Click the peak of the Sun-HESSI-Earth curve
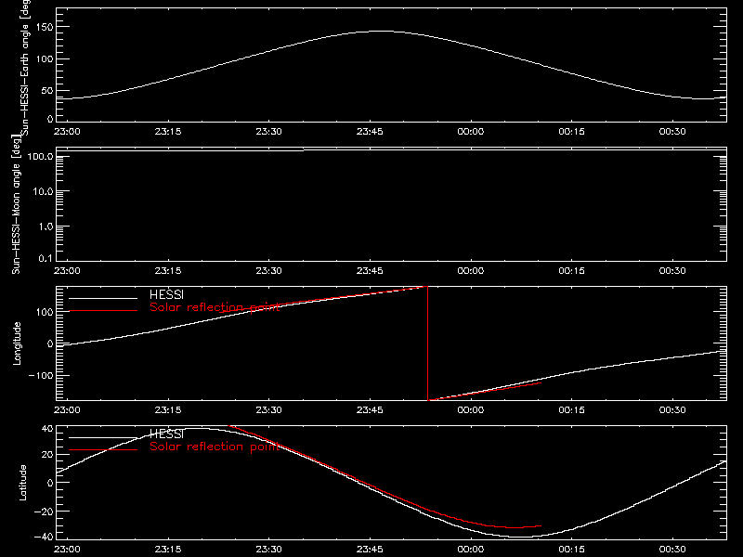This screenshot has height=557, width=743. point(382,32)
